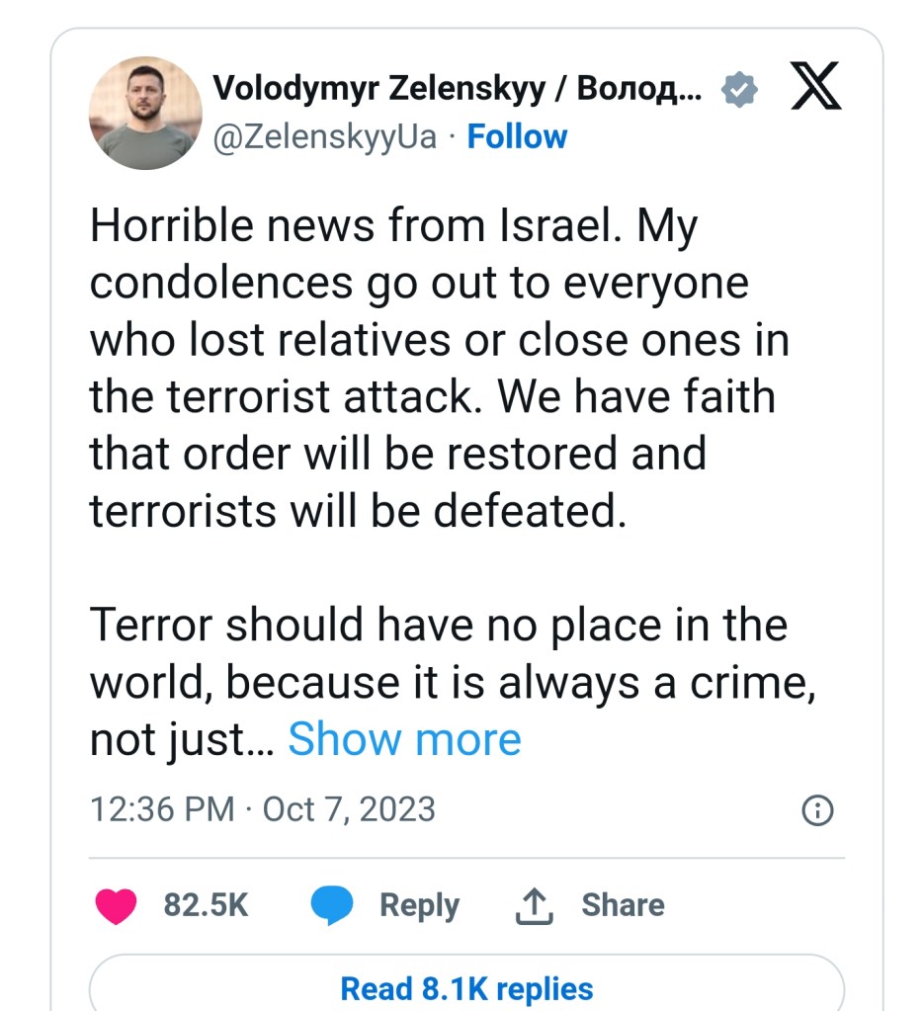This screenshot has width=923, height=1011.
Task: Click the 82.5K likes count
Action: [206, 905]
